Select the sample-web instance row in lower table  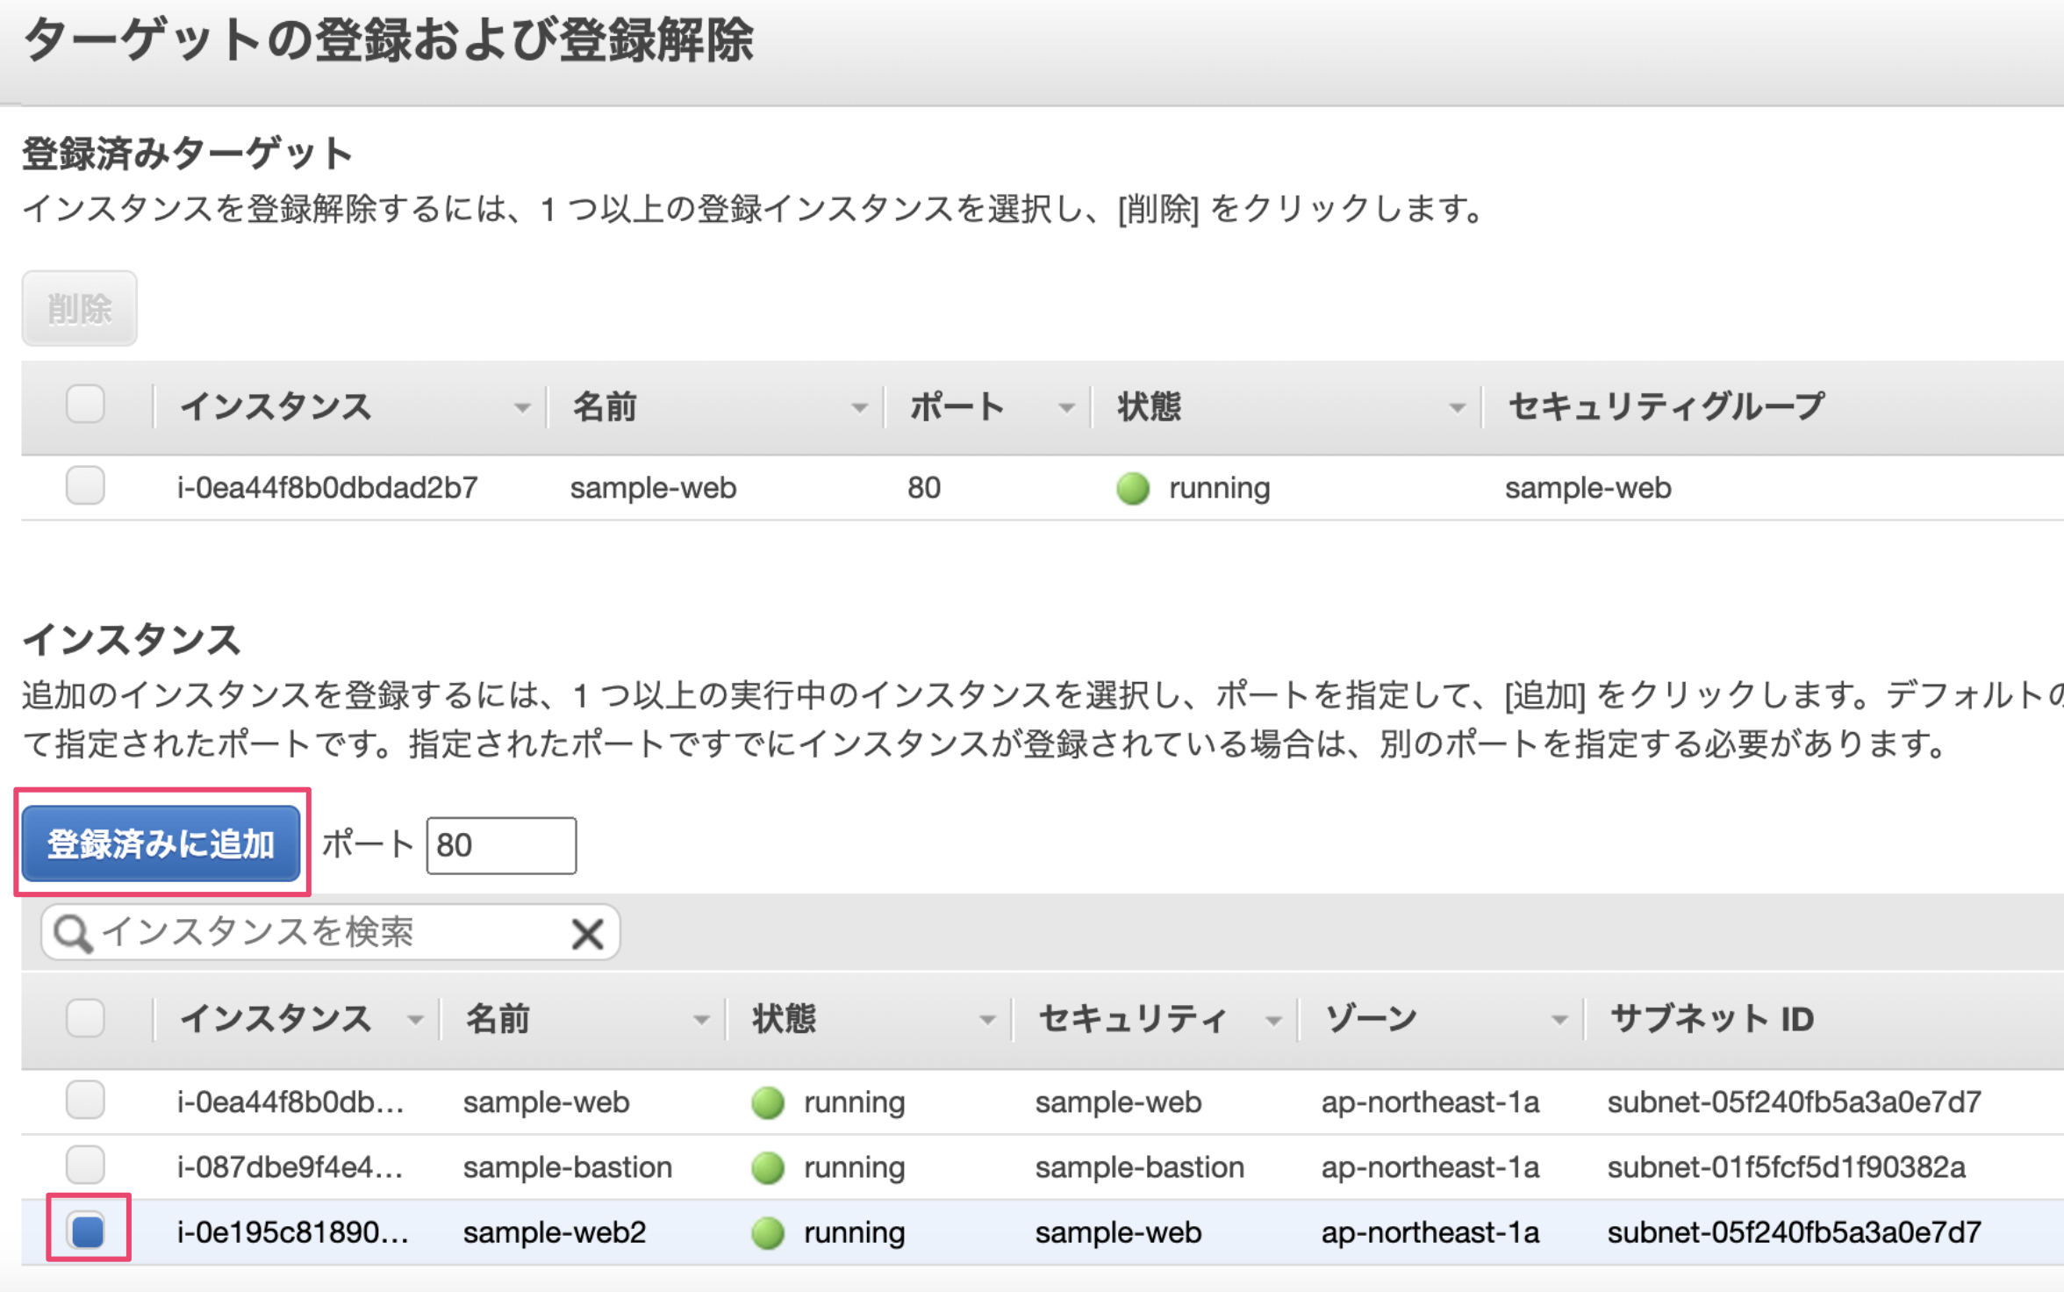546,1102
